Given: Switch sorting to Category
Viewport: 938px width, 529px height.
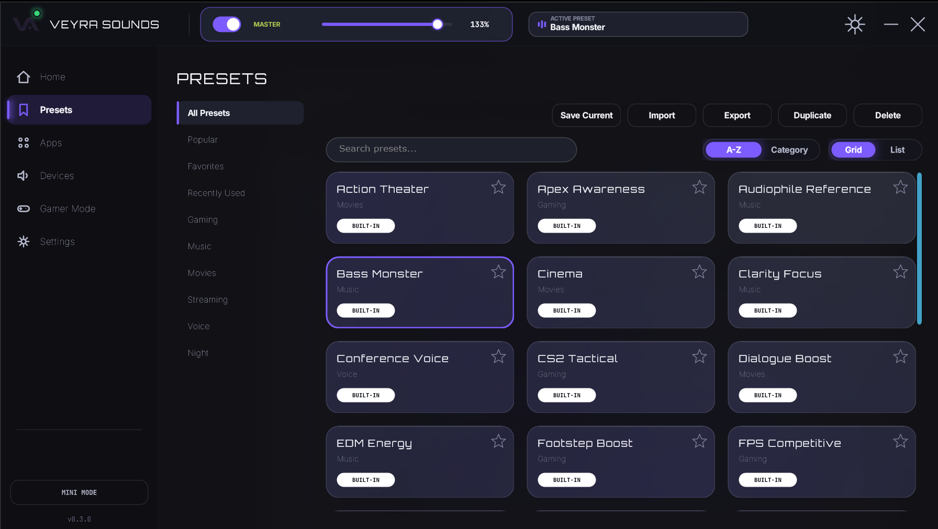Looking at the screenshot, I should pyautogui.click(x=789, y=150).
